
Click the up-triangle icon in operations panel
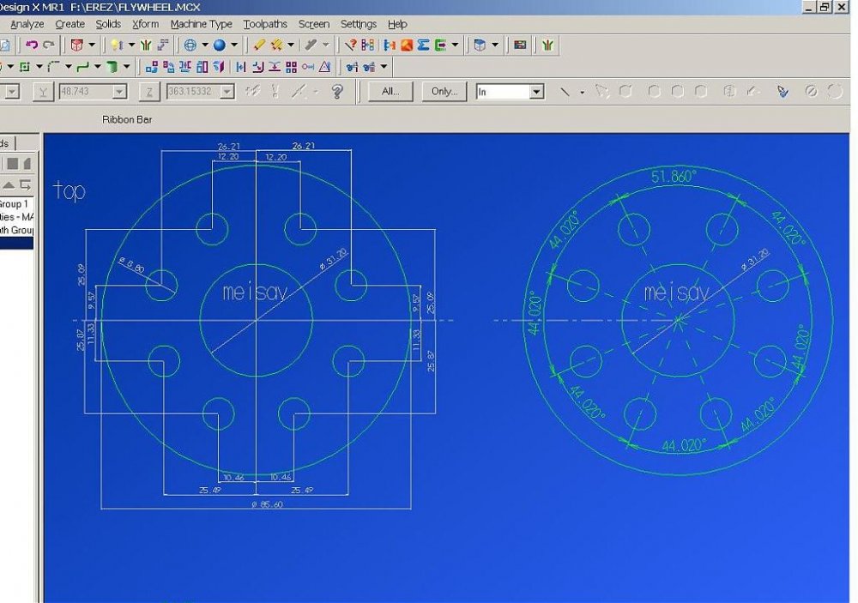pos(9,184)
